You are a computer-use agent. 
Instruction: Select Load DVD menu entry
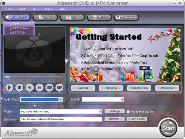tap(19, 24)
